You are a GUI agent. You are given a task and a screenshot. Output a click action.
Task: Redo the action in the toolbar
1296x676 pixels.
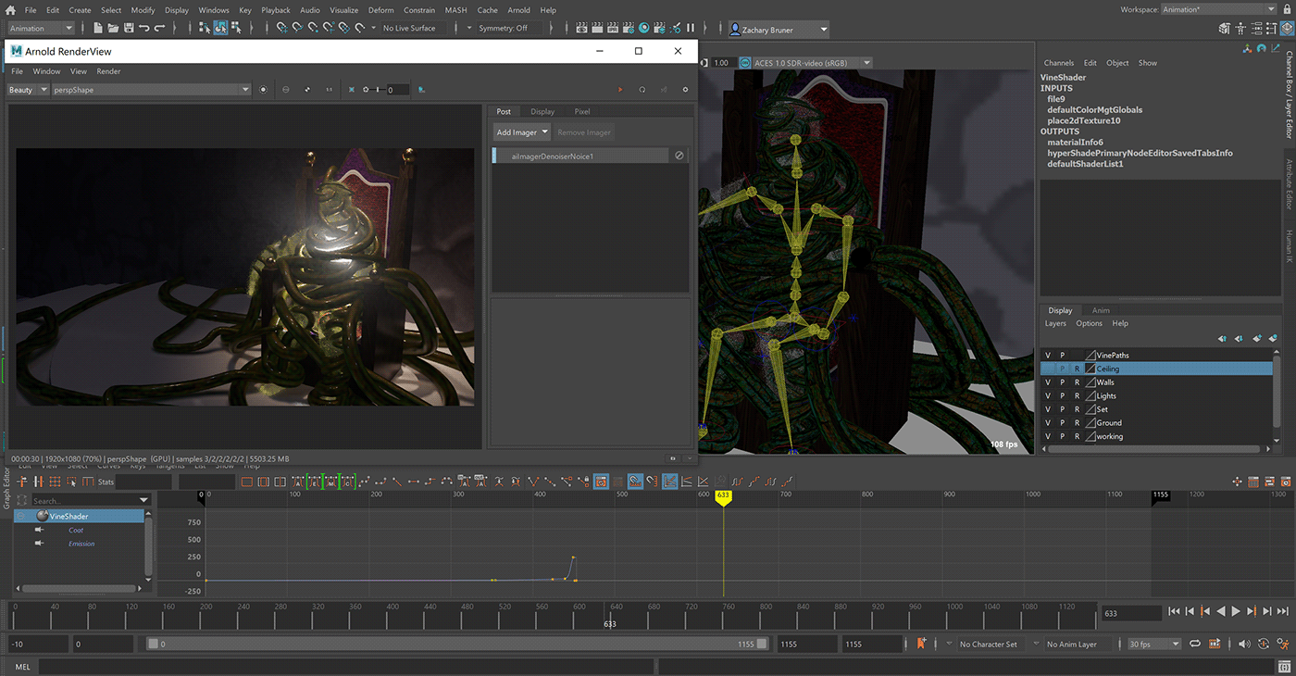[159, 28]
